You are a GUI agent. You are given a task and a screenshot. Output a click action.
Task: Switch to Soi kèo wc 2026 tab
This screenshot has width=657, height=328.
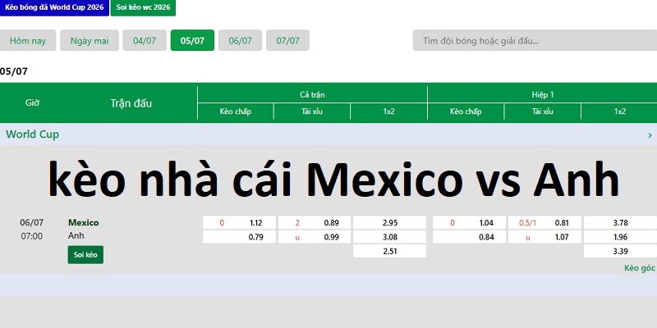click(x=143, y=7)
